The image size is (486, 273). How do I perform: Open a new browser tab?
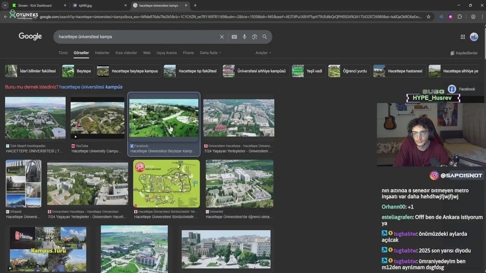[x=195, y=5]
